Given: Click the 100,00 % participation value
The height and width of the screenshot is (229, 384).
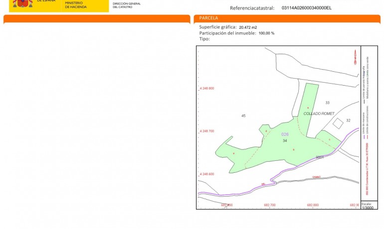Looking at the screenshot, I should [266, 33].
